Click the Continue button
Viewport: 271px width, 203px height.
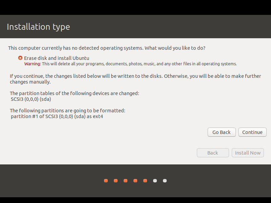tap(252, 132)
